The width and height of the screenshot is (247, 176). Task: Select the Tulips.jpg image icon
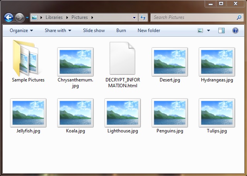(x=217, y=113)
